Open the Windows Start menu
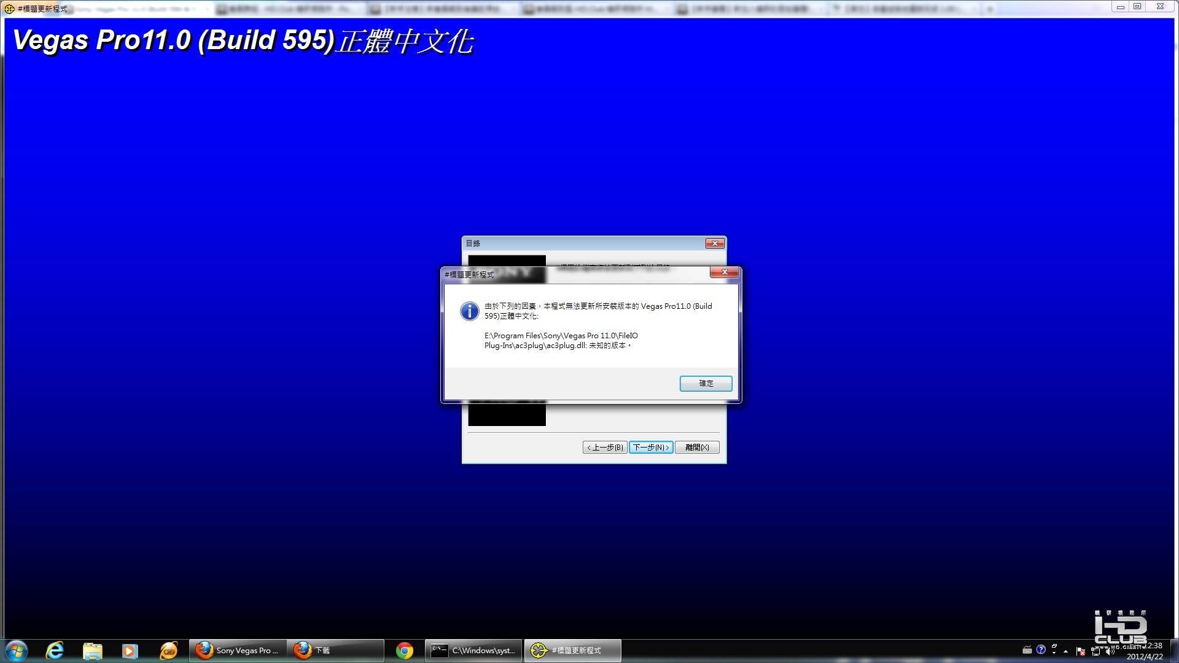Viewport: 1179px width, 663px height. coord(17,650)
